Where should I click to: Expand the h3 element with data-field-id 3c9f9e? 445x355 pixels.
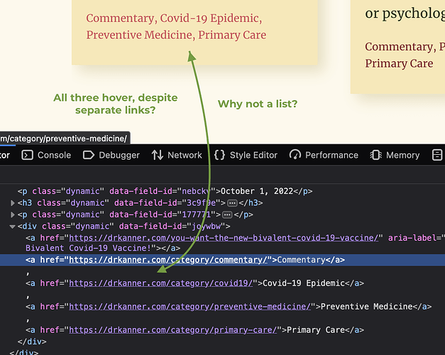pyautogui.click(x=13, y=203)
